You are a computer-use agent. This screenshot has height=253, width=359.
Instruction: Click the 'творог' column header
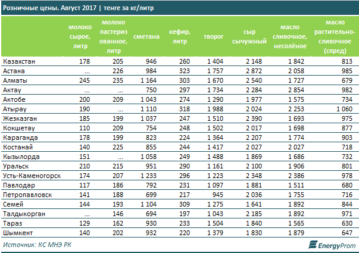213,36
